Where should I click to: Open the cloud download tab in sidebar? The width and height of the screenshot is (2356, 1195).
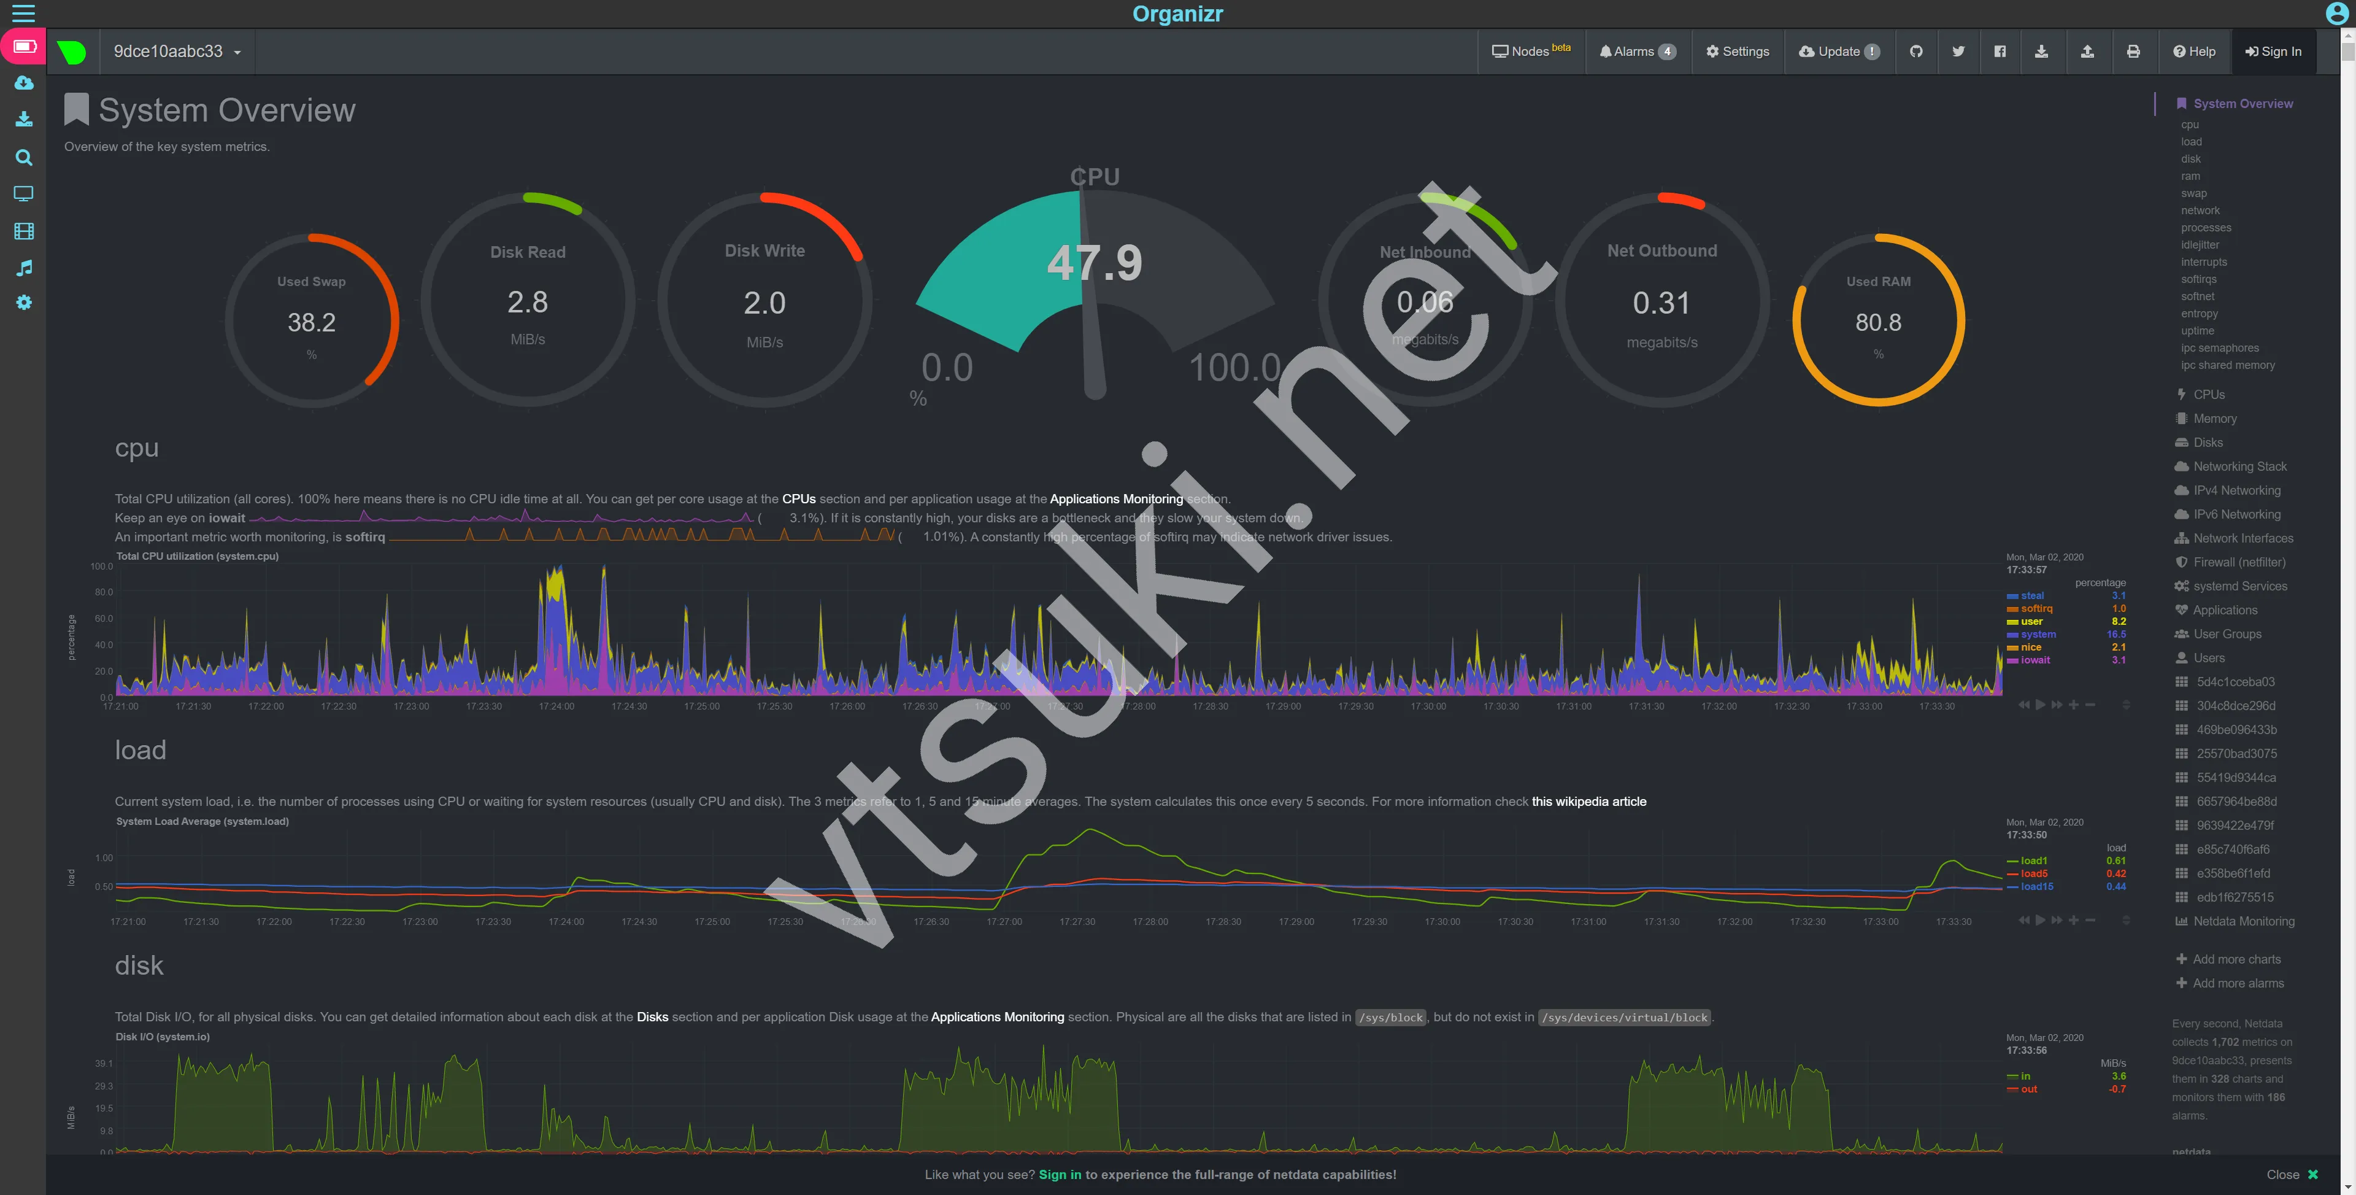coord(24,83)
